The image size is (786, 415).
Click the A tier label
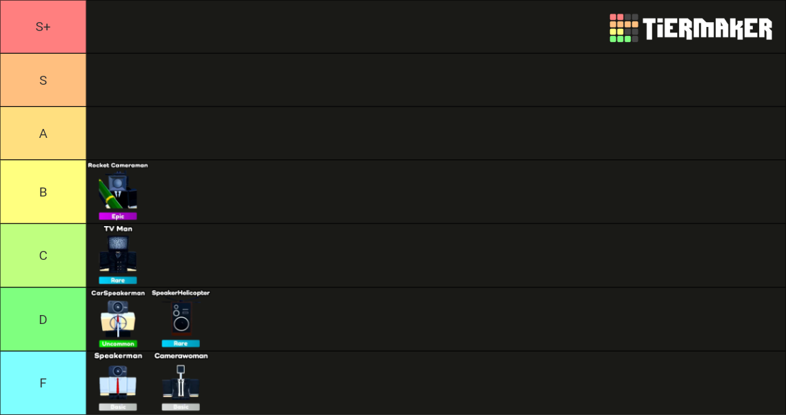pos(43,132)
